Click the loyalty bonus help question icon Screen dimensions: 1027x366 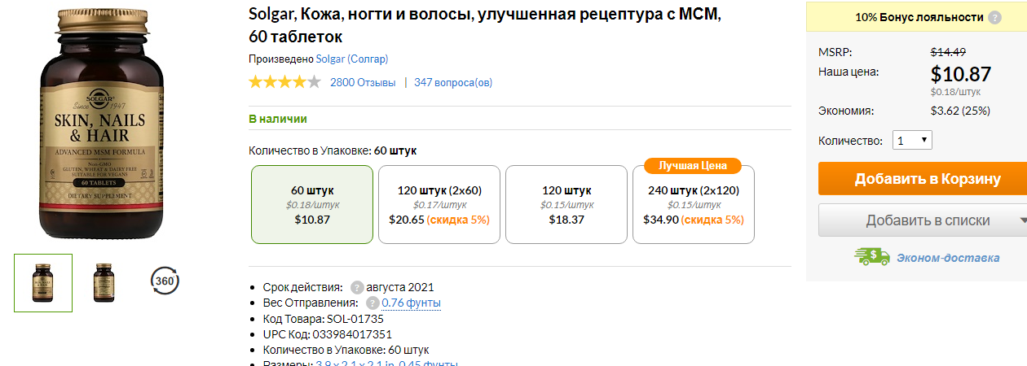tap(994, 17)
